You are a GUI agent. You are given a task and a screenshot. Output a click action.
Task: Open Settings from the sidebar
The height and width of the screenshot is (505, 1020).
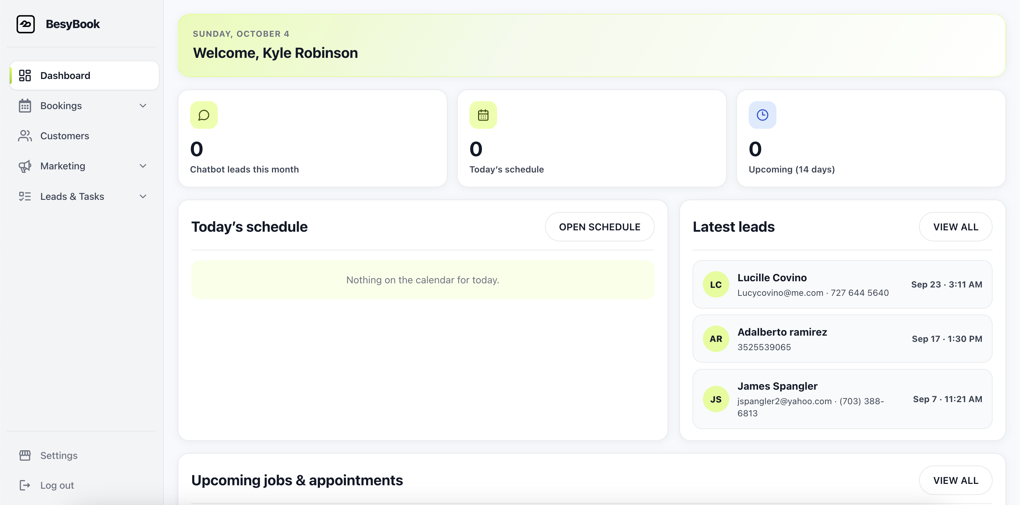(84, 455)
